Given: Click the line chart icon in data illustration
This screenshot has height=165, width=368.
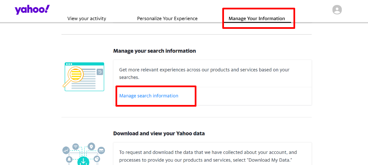Looking at the screenshot, I should click(x=66, y=150).
